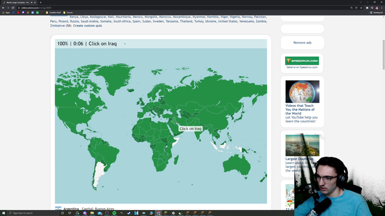Viewport: 385px width, 216px height.
Task: Open the active Chrome icon on taskbar
Action: pos(159,213)
